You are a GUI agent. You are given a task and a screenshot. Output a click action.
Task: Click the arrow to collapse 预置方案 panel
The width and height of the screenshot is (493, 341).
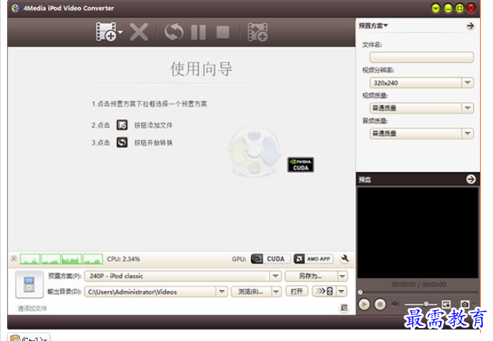point(470,26)
